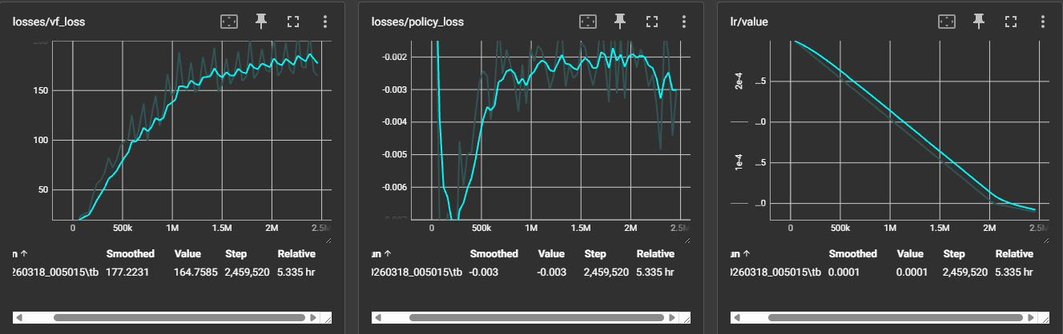Screen dimensions: 1063x334
Task: Open more options menu for vf_loss card
Action: point(324,22)
